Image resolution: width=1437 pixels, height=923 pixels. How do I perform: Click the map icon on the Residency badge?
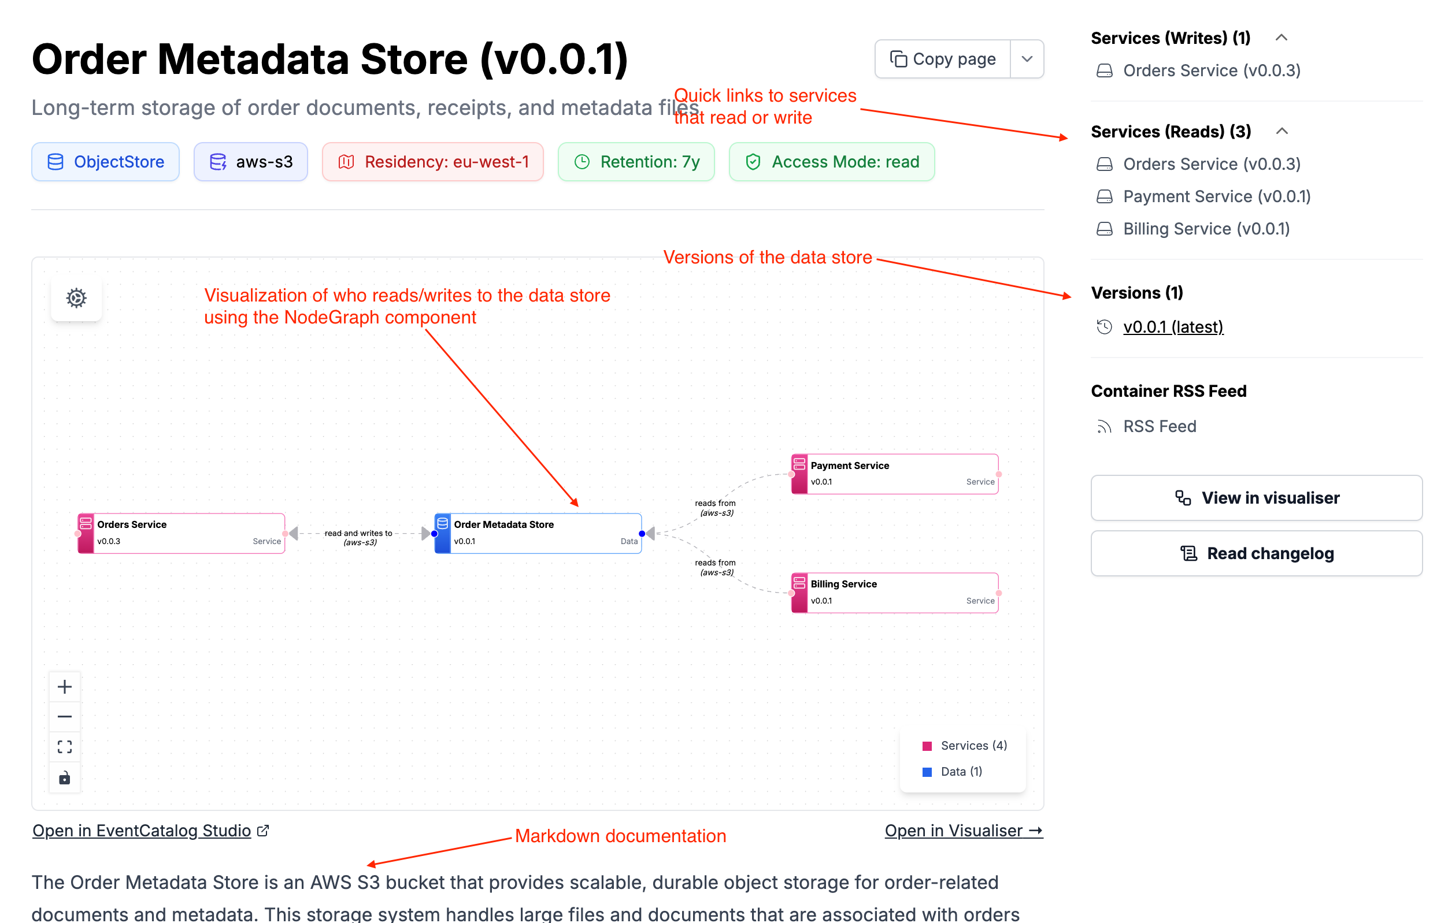tap(346, 161)
